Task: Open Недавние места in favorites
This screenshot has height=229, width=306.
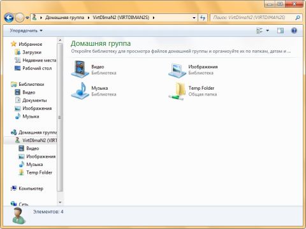Action: (40, 60)
